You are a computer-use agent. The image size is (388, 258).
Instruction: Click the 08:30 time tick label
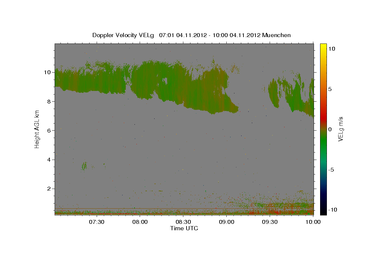[183, 222]
